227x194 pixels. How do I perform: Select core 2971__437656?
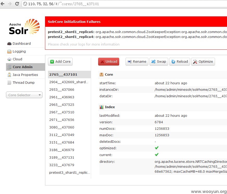69,120
